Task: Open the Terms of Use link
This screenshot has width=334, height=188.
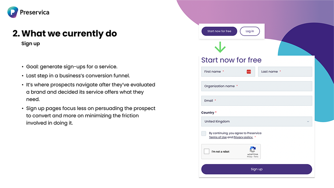Action: (218, 137)
